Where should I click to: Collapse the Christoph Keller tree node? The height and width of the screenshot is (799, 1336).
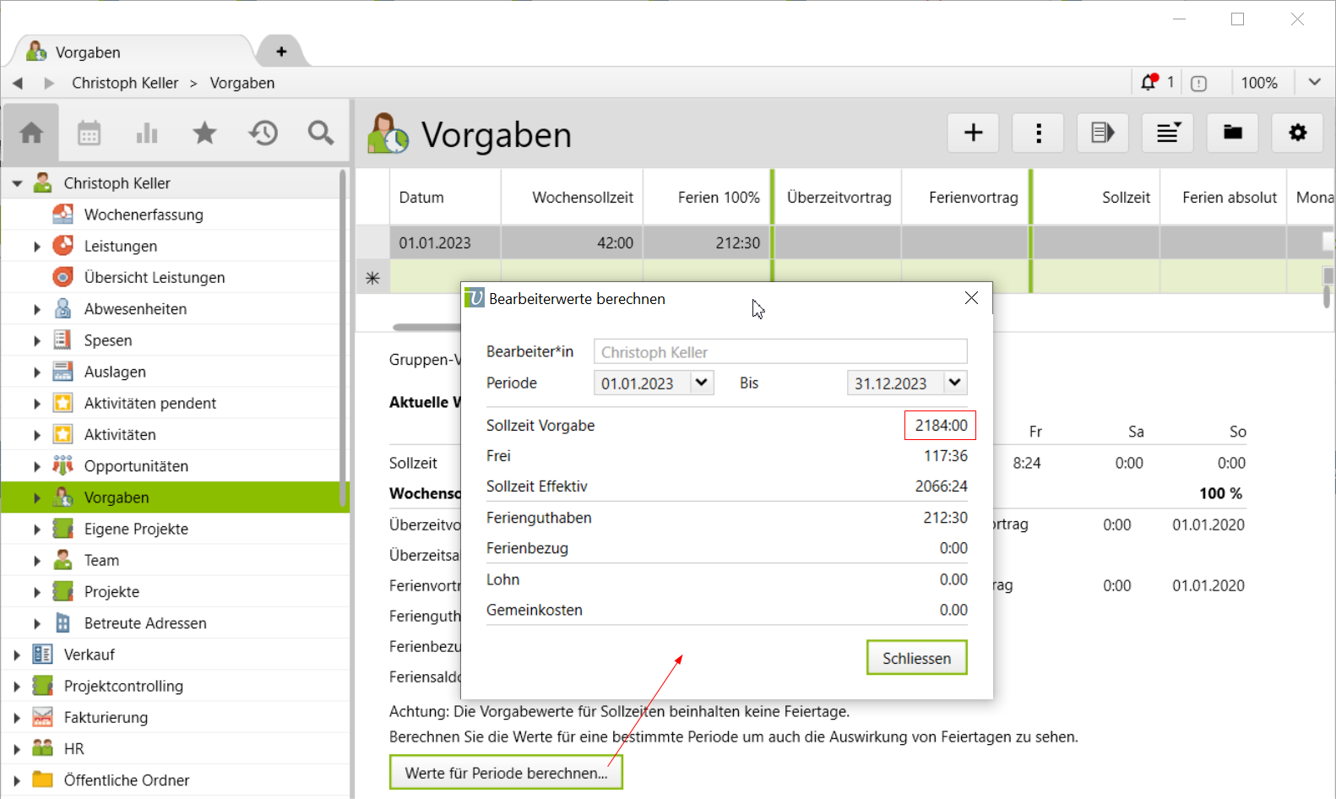(17, 183)
